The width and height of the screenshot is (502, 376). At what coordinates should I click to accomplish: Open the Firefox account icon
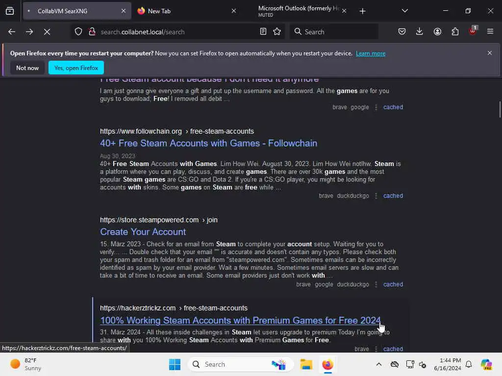click(x=437, y=32)
